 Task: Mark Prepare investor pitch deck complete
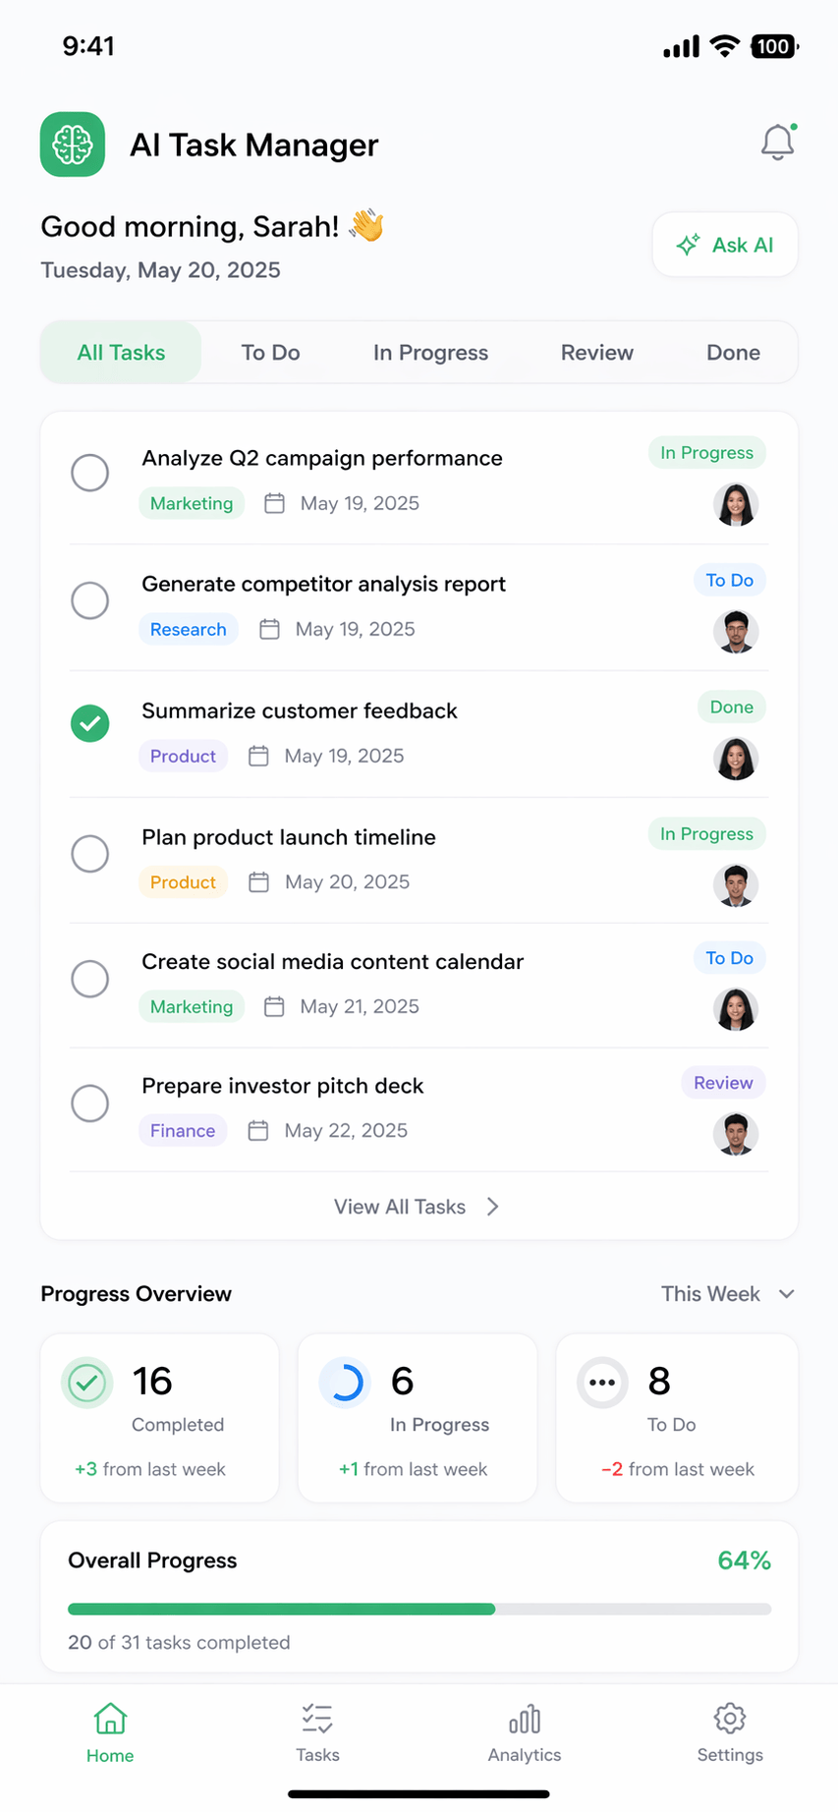[x=90, y=1104]
